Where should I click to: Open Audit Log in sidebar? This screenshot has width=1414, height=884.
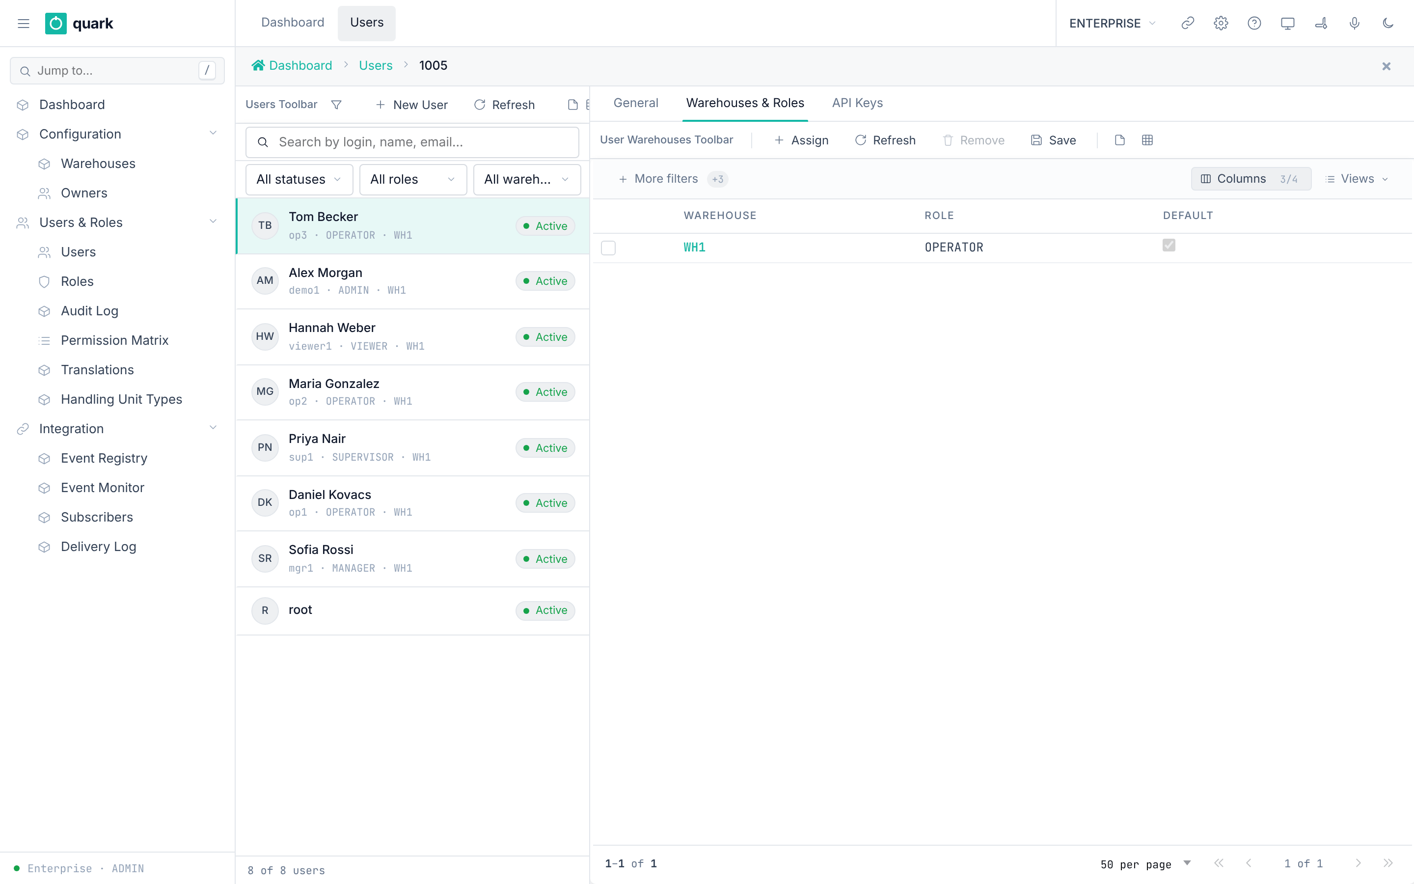(89, 311)
